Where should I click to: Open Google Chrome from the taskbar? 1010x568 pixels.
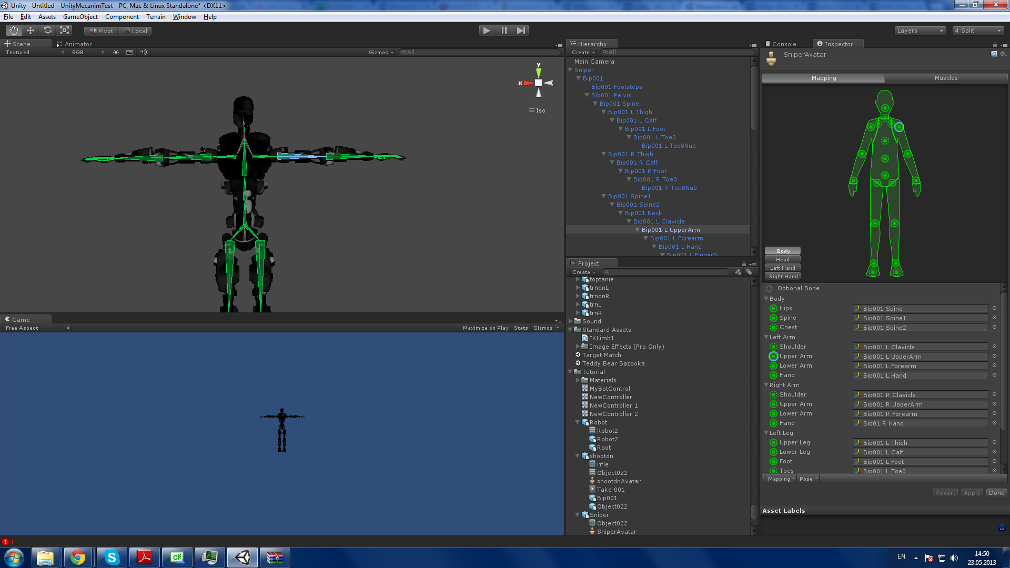[78, 557]
